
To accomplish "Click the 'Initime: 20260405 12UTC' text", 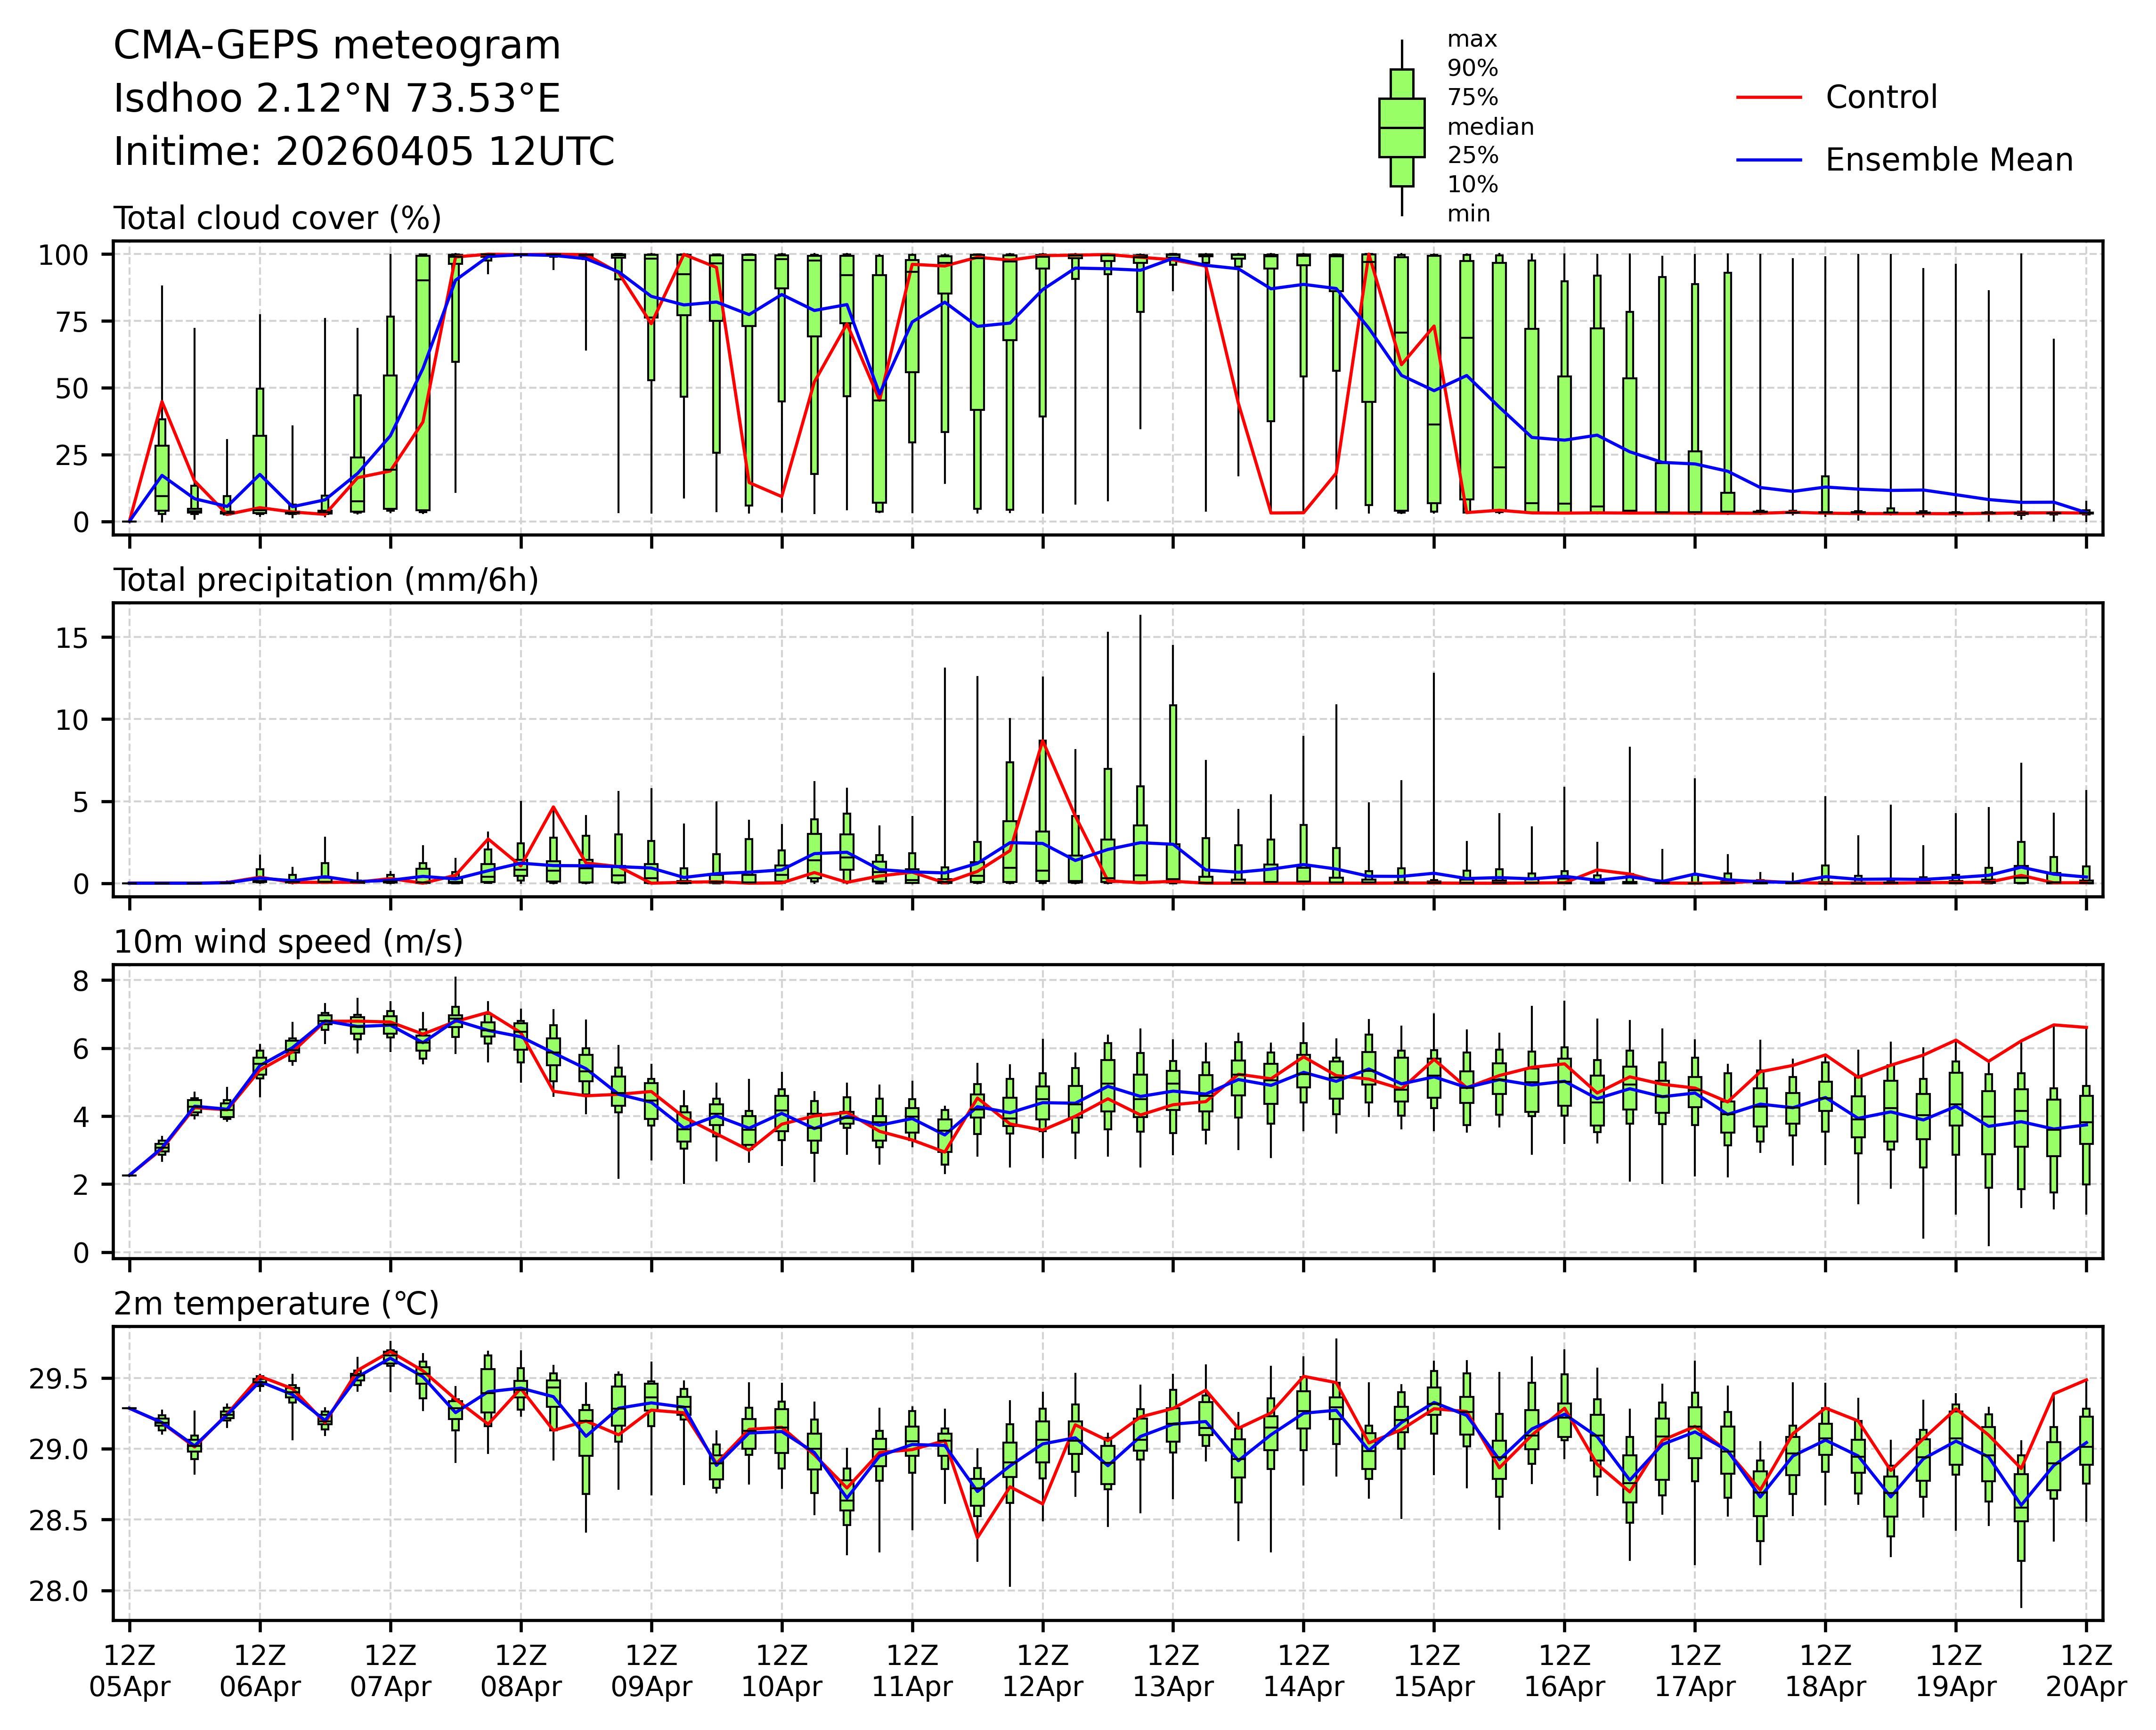I will point(364,152).
